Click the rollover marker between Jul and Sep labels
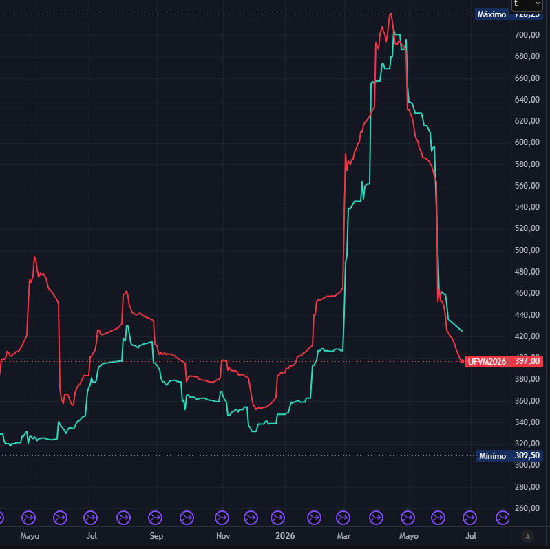The height and width of the screenshot is (549, 550). point(123,517)
